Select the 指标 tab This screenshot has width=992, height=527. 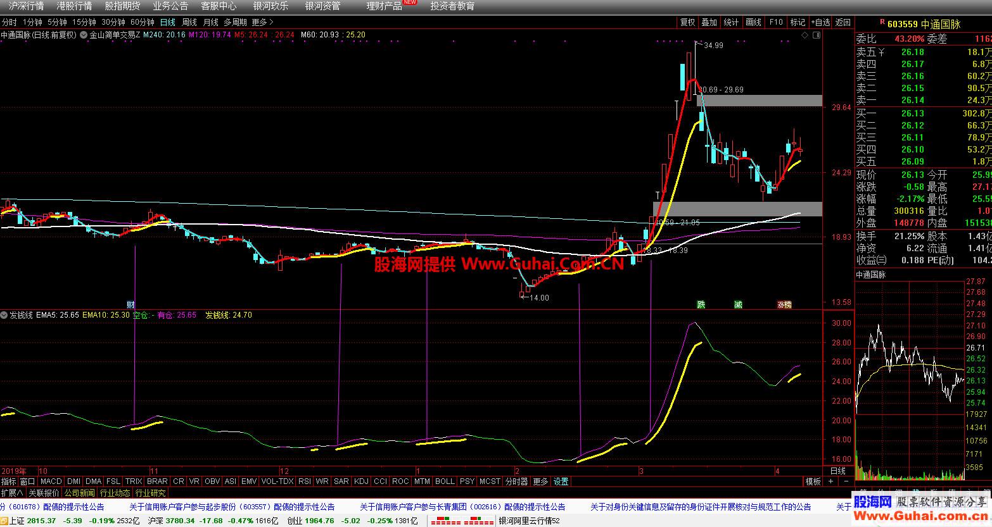pos(9,481)
